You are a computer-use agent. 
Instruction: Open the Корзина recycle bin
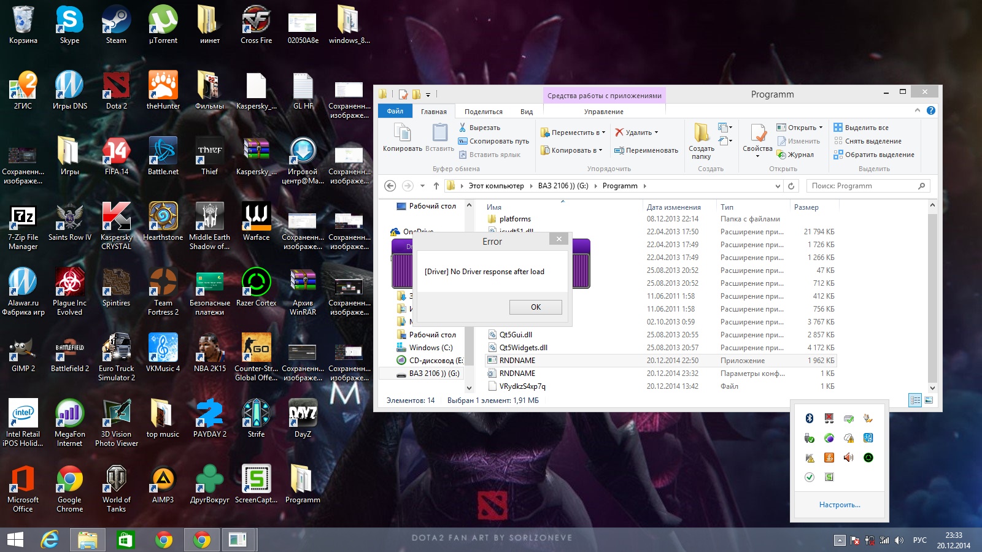pos(23,25)
